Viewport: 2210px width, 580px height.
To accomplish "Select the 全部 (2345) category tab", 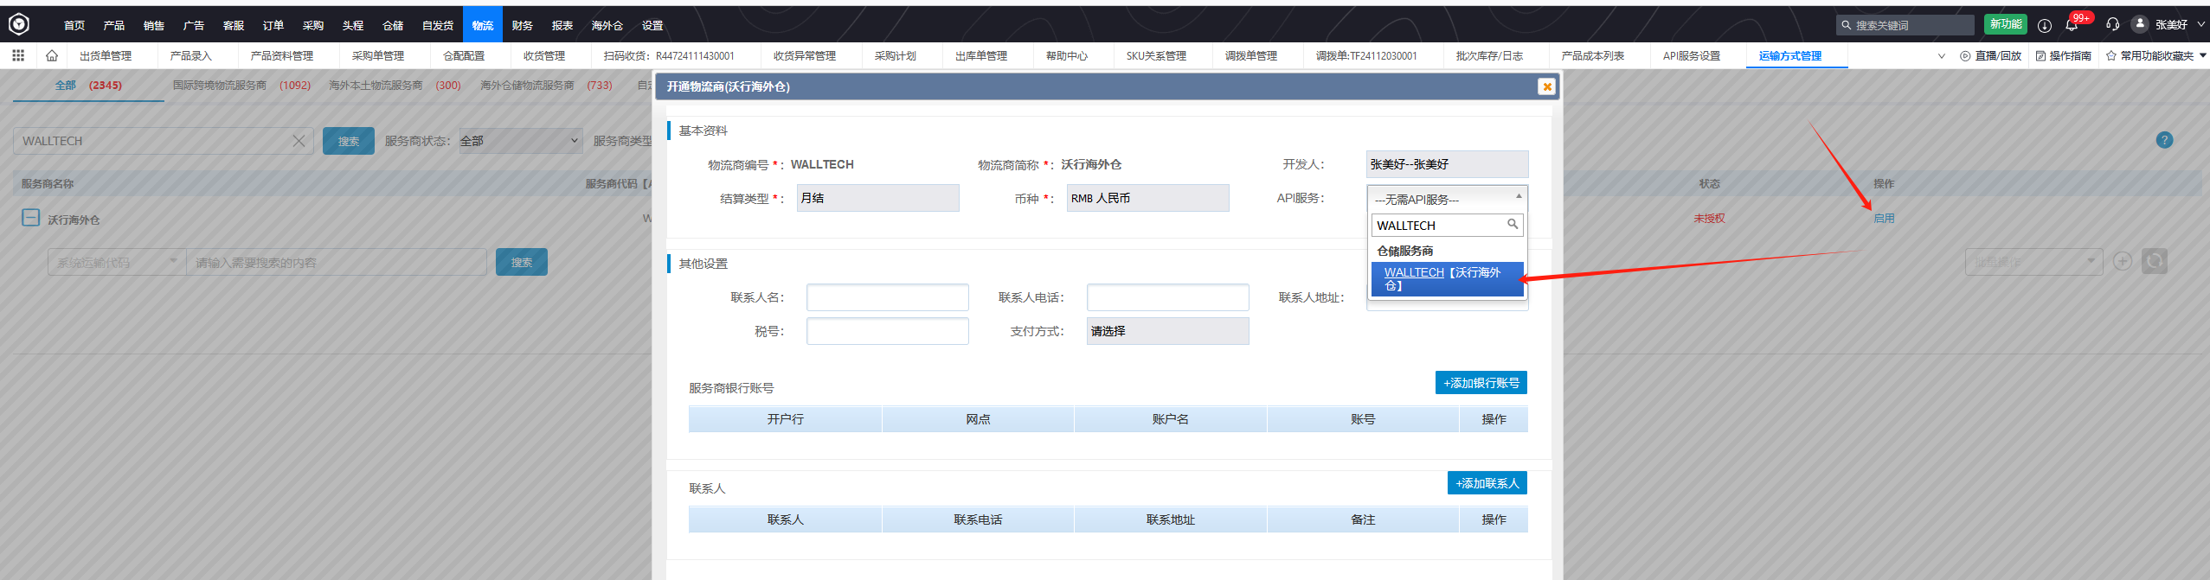I will click(88, 85).
